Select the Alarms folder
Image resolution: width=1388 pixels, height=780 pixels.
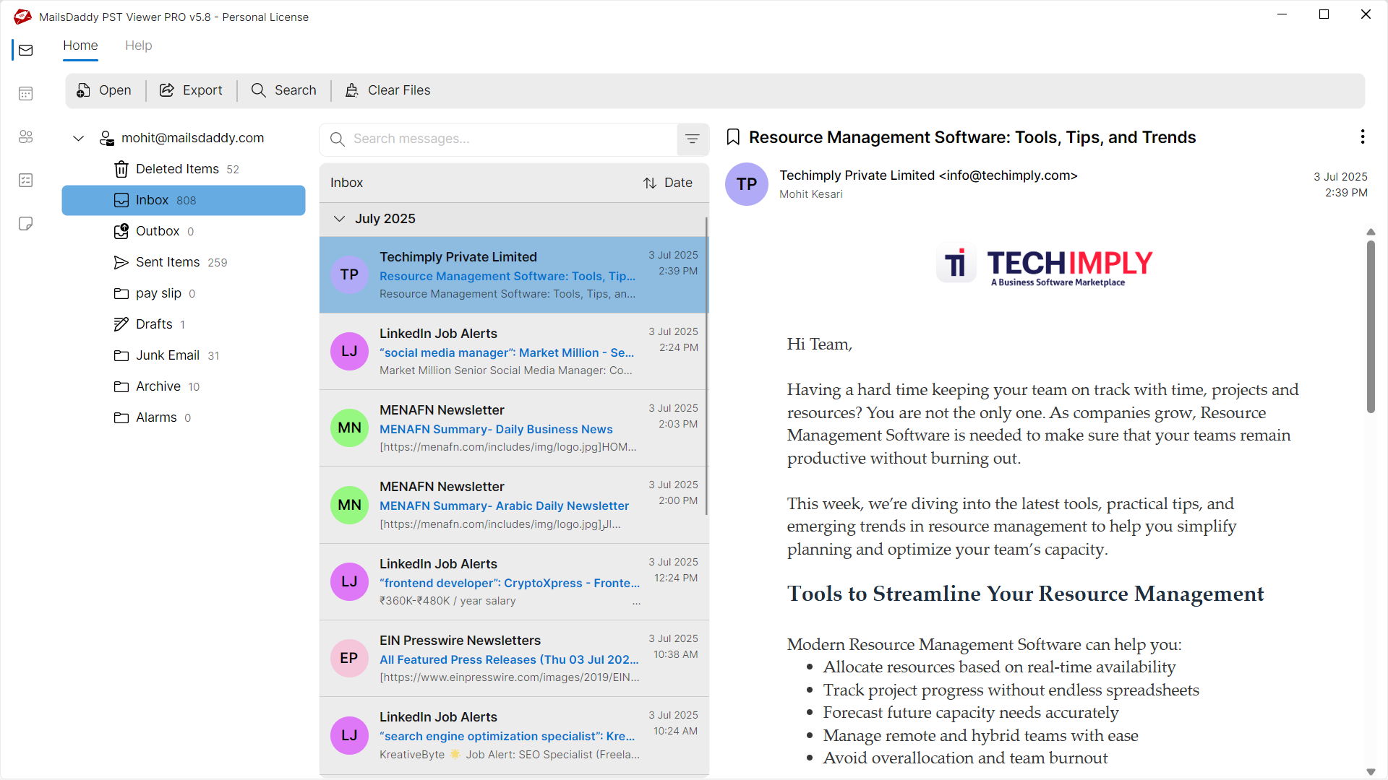pos(184,417)
